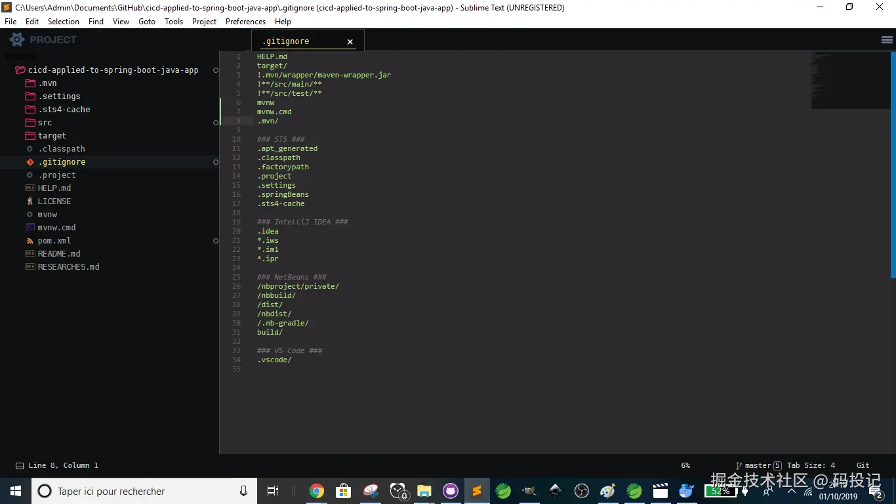Viewport: 896px width, 504px height.
Task: Click the 5 changes badge next to master
Action: point(777,466)
